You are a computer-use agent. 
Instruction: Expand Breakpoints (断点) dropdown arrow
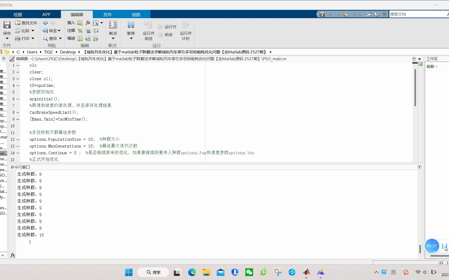point(113,39)
